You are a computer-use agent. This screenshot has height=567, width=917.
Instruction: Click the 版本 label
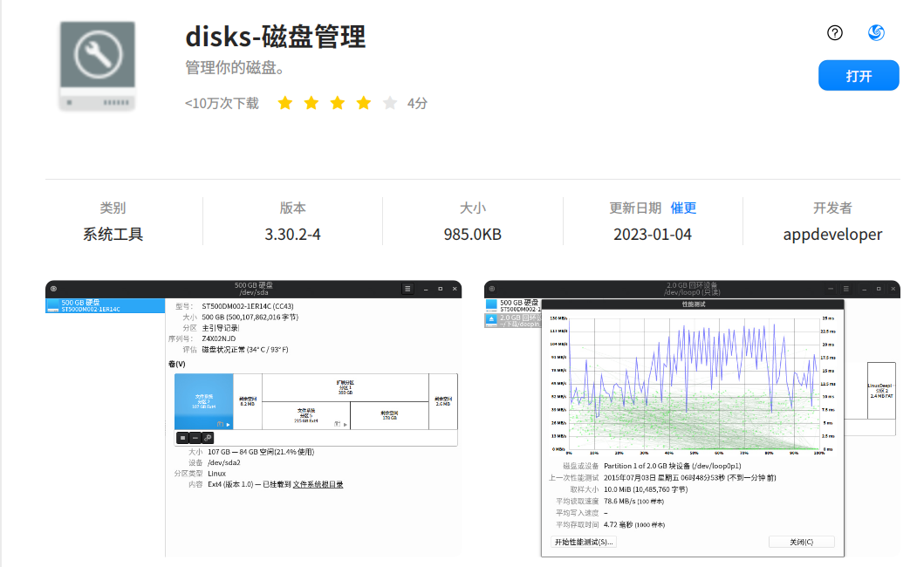tap(292, 208)
